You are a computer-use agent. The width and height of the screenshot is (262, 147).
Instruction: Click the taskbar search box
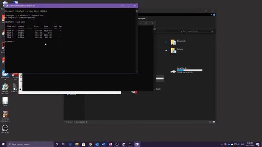pyautogui.click(x=30, y=144)
